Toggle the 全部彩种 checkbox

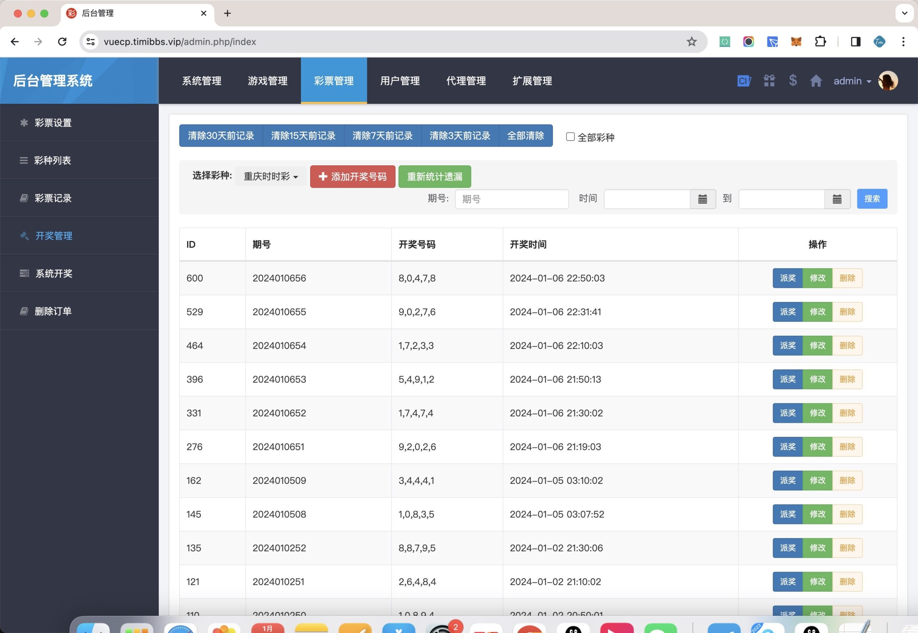pyautogui.click(x=570, y=137)
